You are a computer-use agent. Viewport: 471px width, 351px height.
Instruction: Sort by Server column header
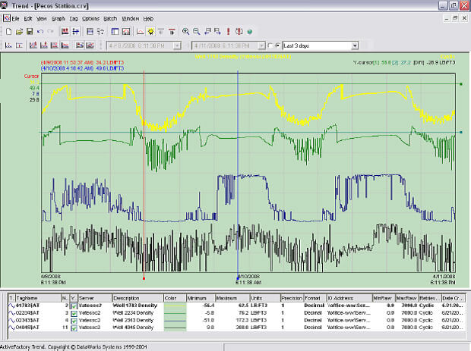click(x=95, y=298)
